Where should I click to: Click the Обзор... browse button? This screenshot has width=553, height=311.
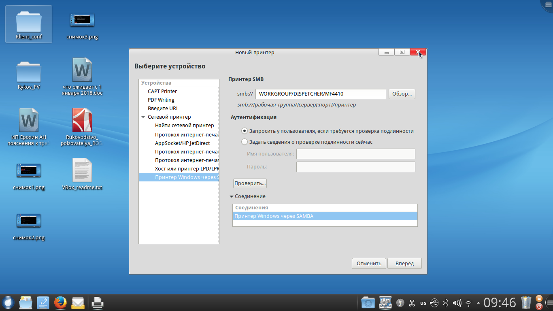[x=402, y=94]
